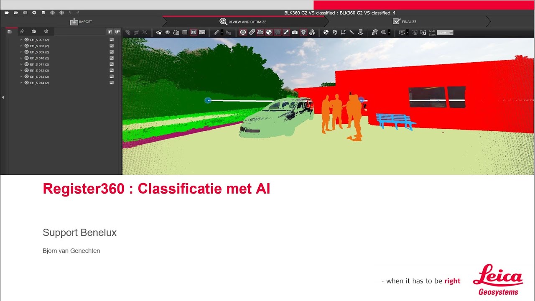Click the classification filter icon

tap(312, 32)
